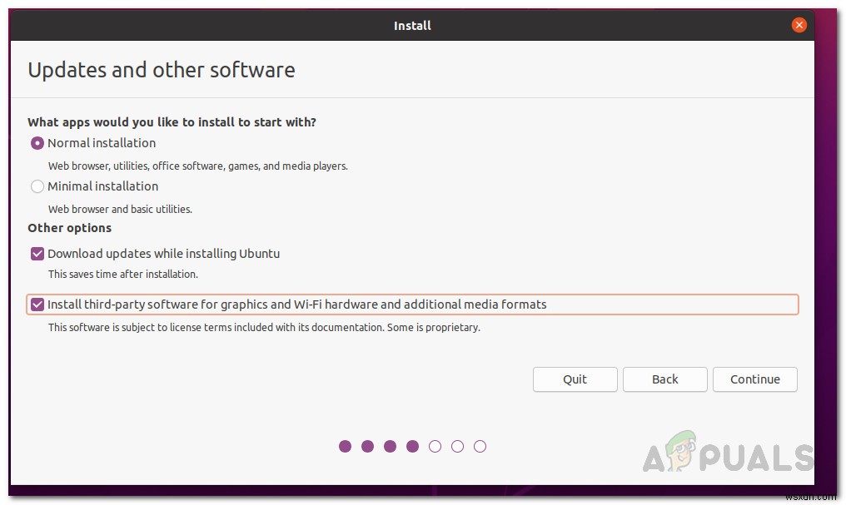This screenshot has height=505, width=846.
Task: Click the Install title bar
Action: click(x=412, y=26)
